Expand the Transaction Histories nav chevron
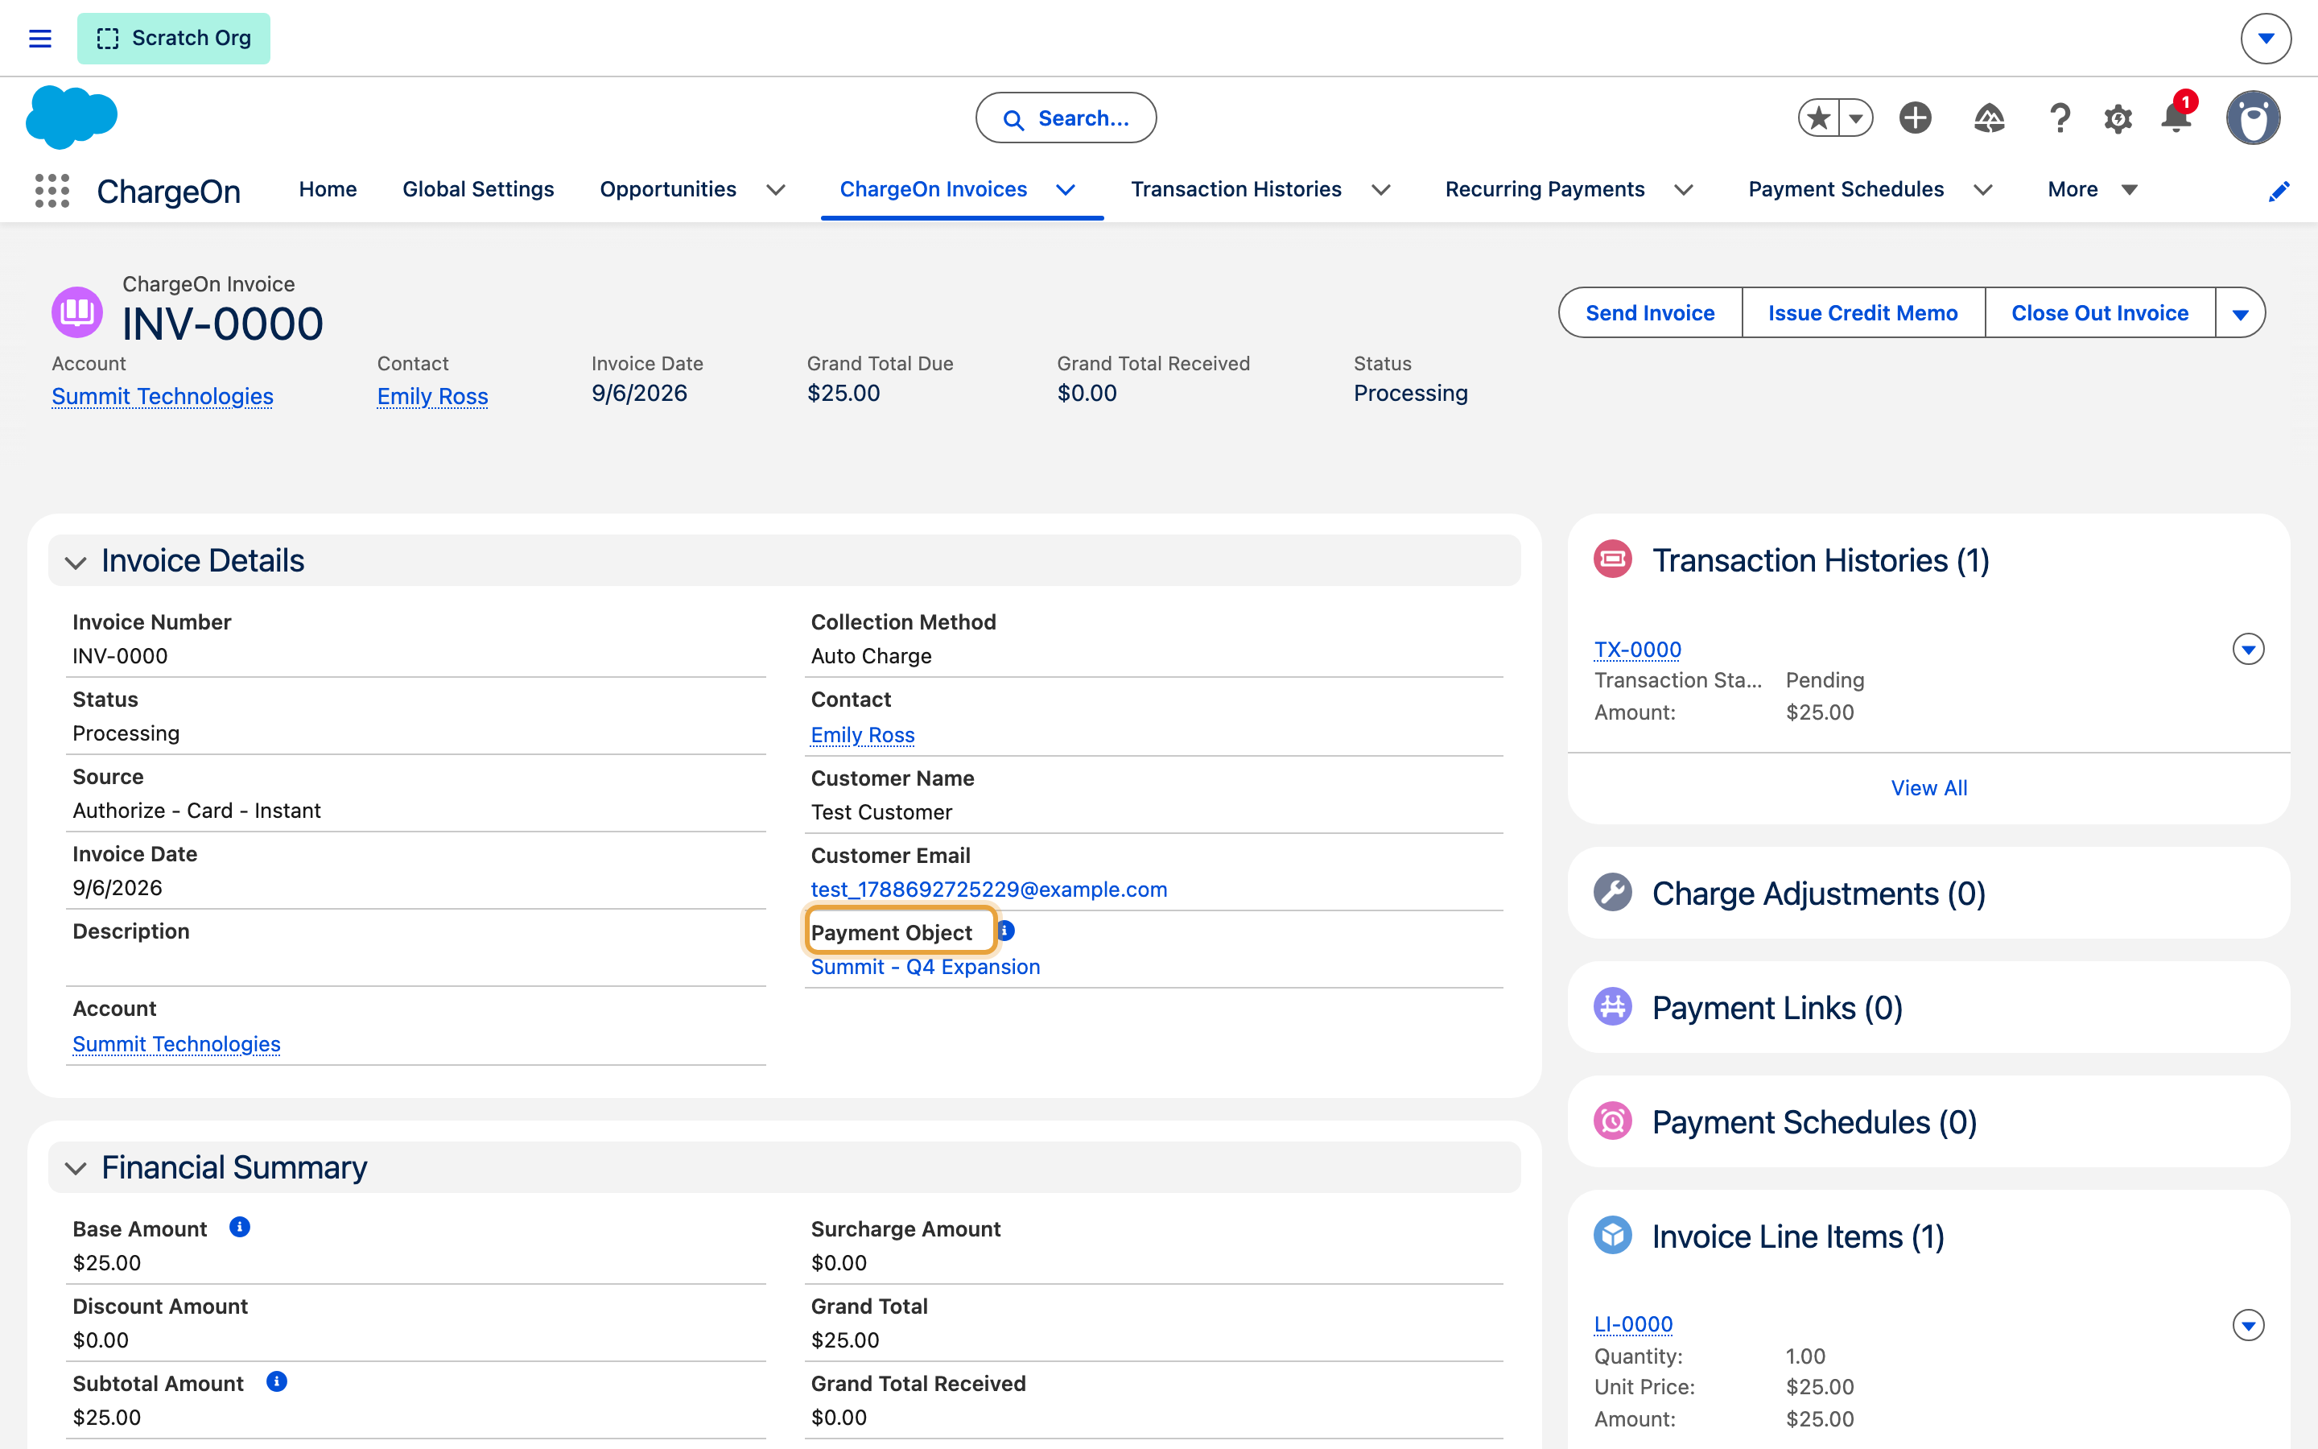This screenshot has height=1449, width=2318. tap(1380, 190)
